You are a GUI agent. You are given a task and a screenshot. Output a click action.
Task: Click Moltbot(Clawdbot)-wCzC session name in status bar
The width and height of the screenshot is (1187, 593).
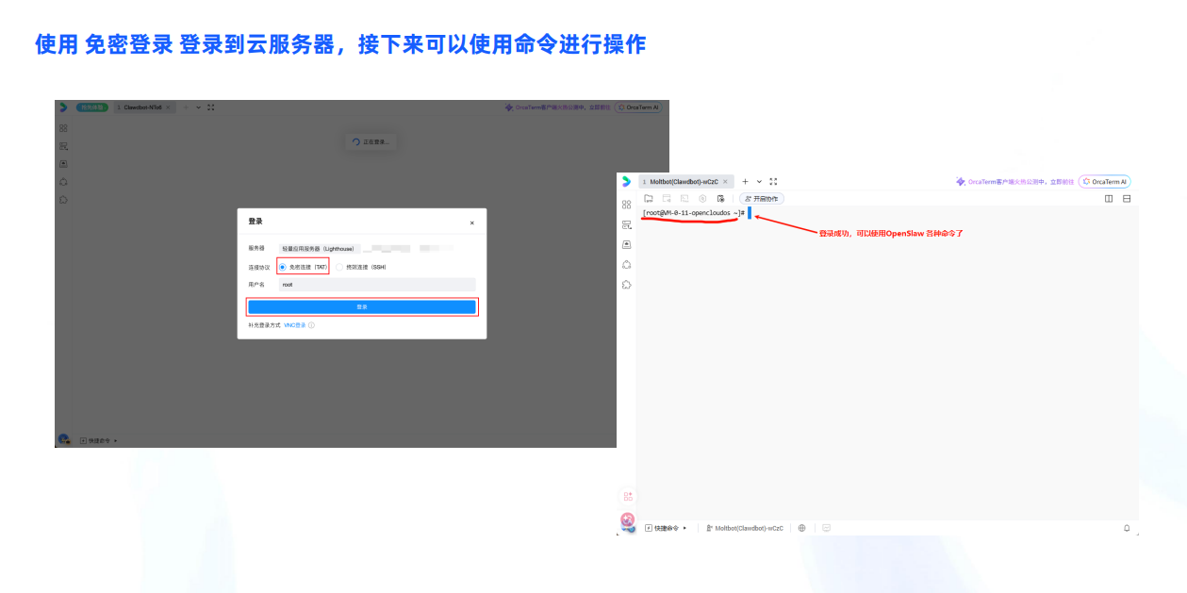pos(745,528)
